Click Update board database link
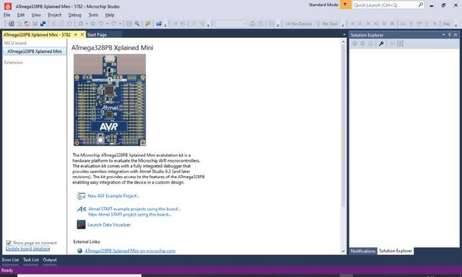The width and height of the screenshot is (462, 277). click(x=28, y=248)
